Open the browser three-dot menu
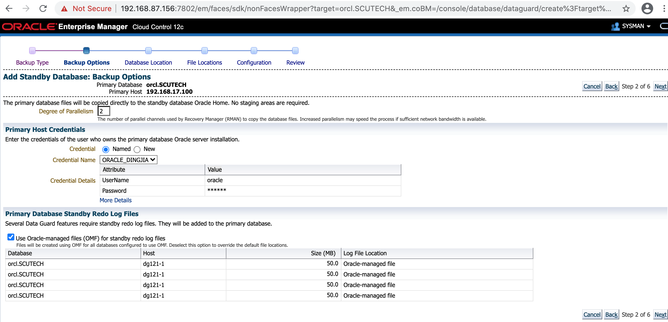The width and height of the screenshot is (668, 322). coord(664,8)
